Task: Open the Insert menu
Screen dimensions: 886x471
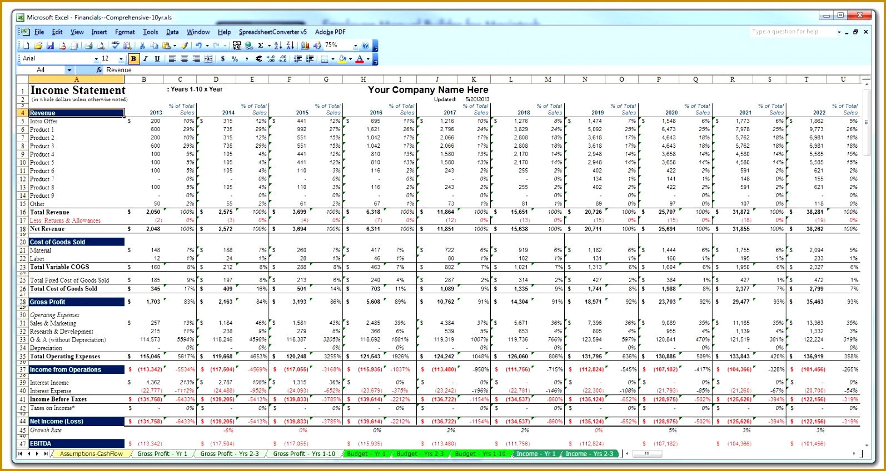Action: [99, 32]
